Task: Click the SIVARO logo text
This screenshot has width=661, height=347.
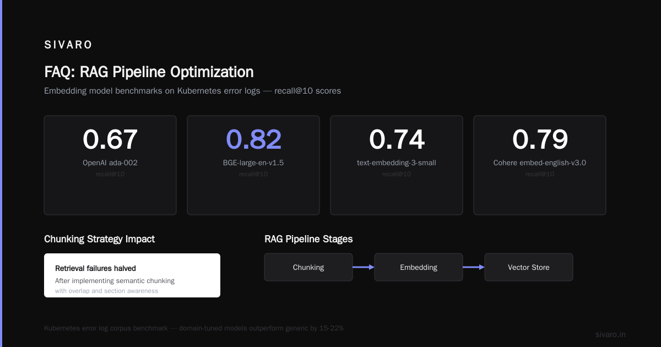Action: 68,45
